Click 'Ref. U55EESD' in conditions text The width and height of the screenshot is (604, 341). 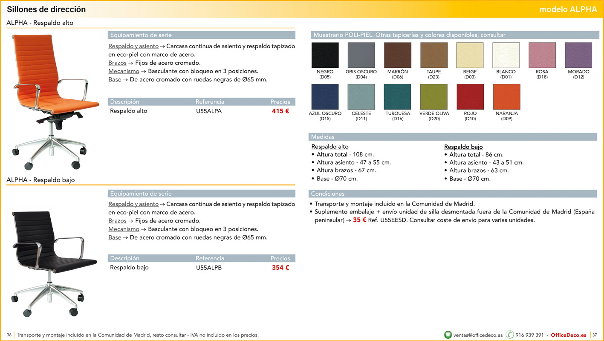pos(387,220)
